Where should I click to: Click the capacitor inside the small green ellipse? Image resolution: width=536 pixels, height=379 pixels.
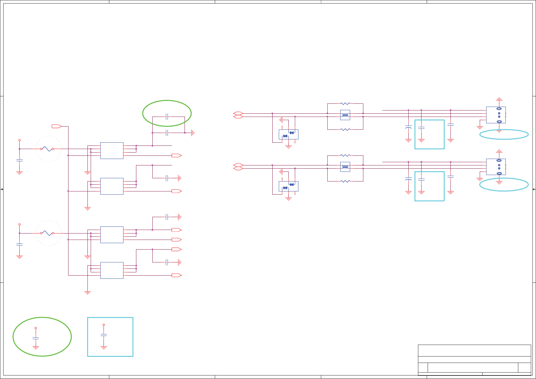pos(167,117)
